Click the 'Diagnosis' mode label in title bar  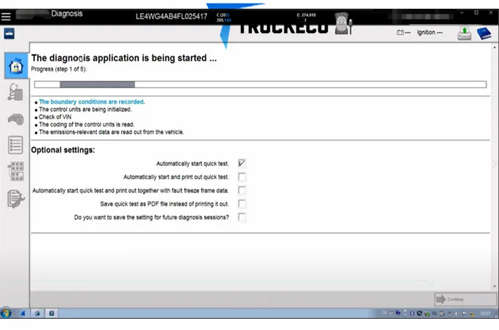pos(67,14)
